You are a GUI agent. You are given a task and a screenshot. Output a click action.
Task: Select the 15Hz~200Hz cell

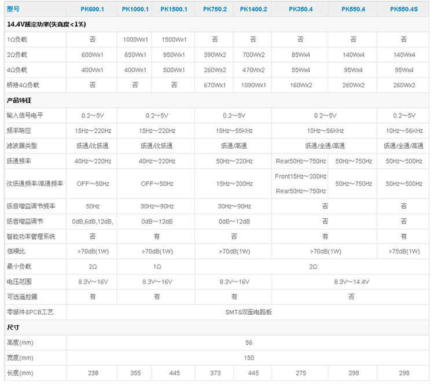pos(234,184)
